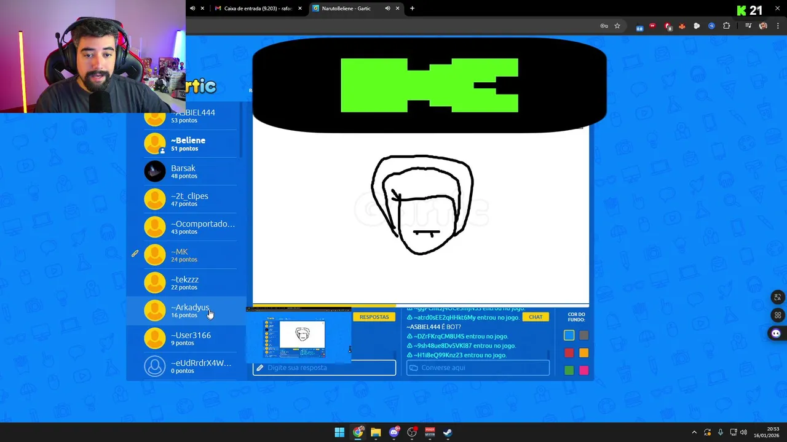Click the blue round extension icon
The height and width of the screenshot is (442, 787).
pos(711,26)
